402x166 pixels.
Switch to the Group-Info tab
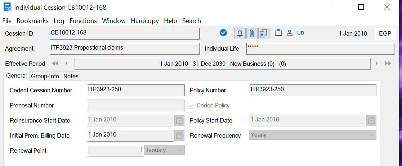click(45, 76)
